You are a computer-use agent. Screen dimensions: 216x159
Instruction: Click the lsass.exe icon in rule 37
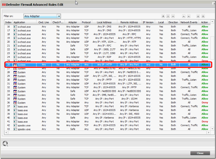tap(15, 107)
